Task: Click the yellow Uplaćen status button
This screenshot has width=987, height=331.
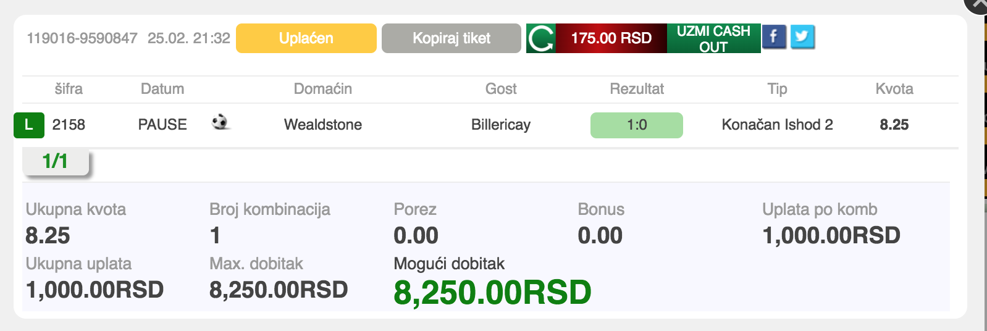Action: [306, 38]
